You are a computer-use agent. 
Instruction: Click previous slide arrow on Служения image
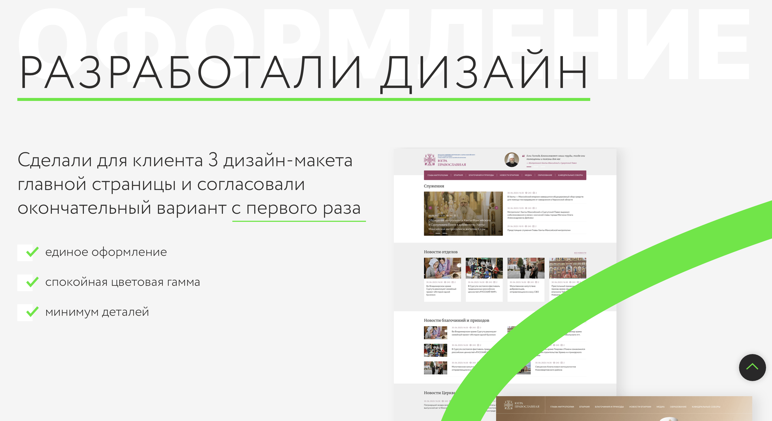click(x=430, y=208)
